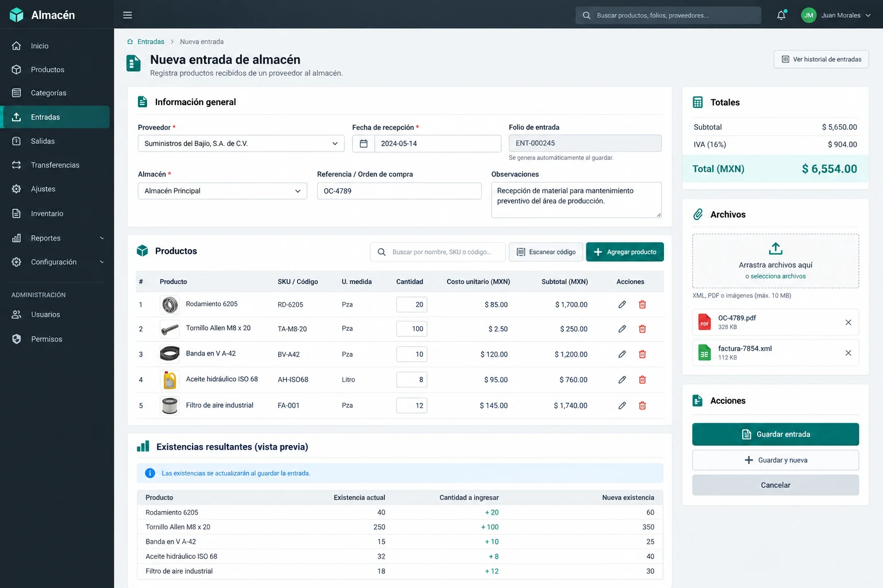Edit the Tornillo Allen M8 x 20 row
The height and width of the screenshot is (588, 883).
click(x=622, y=329)
